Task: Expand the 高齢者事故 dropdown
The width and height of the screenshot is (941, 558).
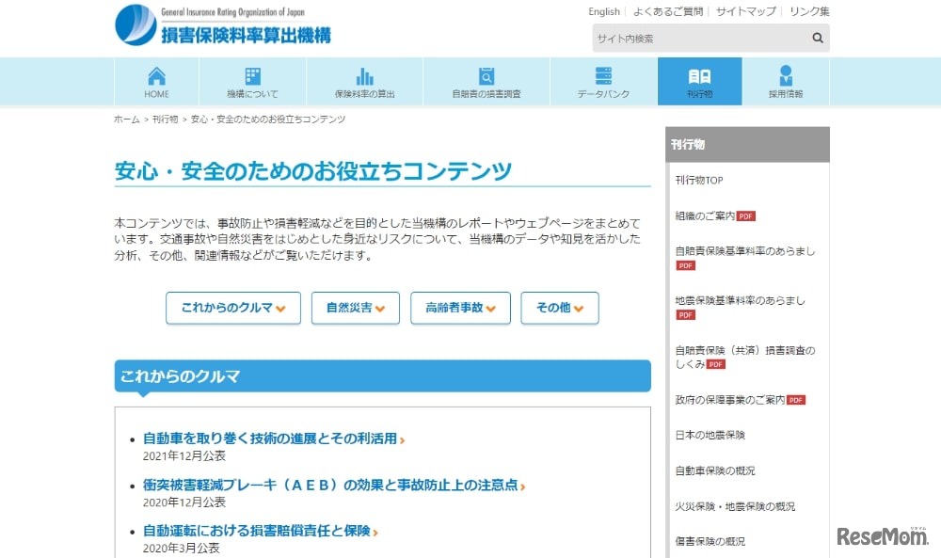Action: click(x=460, y=308)
